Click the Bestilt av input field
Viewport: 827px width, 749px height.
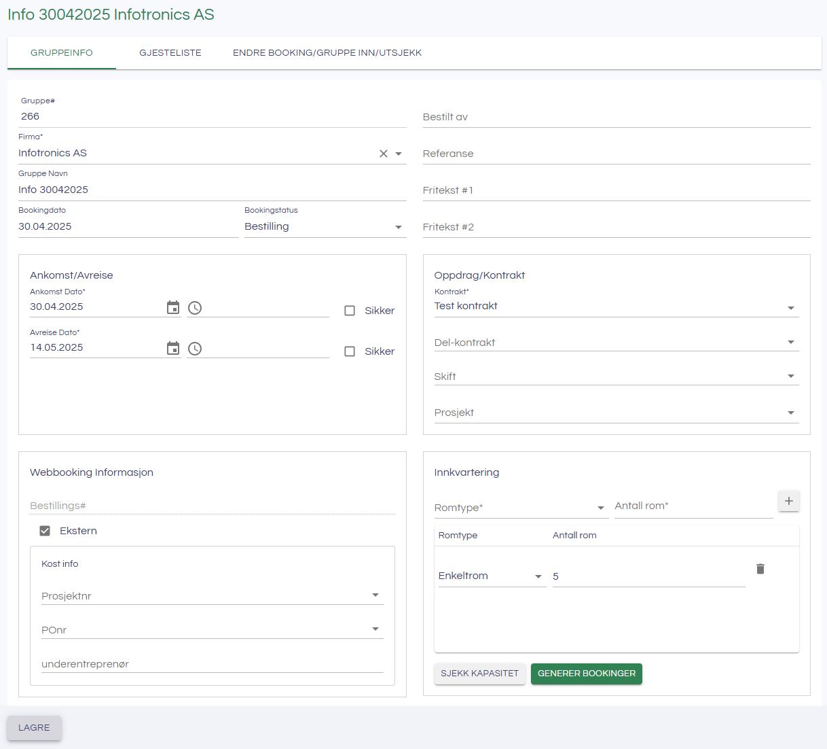pyautogui.click(x=616, y=117)
